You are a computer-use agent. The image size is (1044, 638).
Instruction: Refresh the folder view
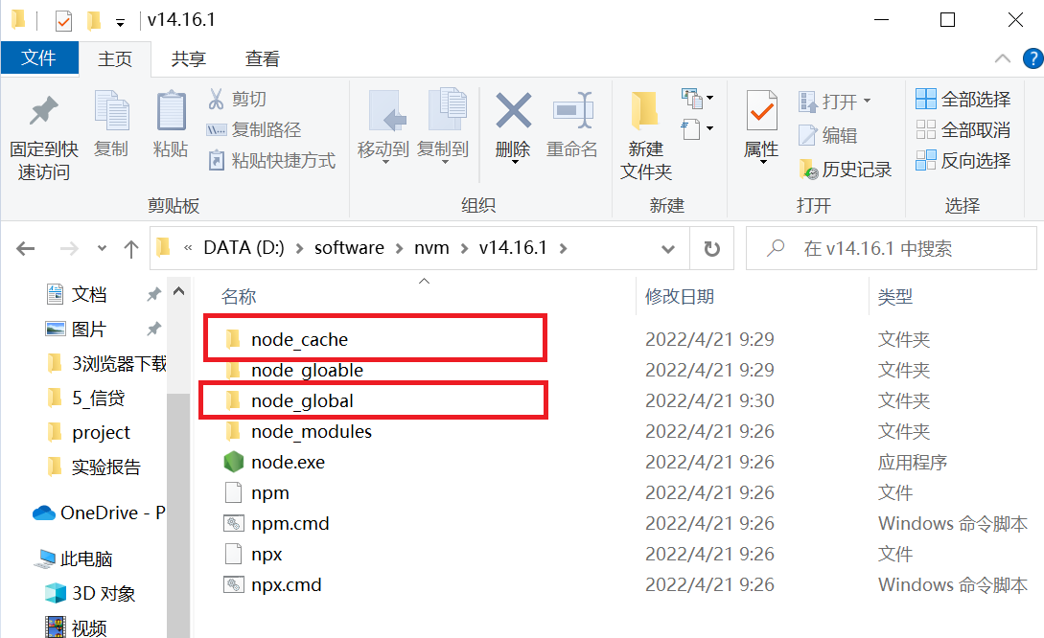711,249
